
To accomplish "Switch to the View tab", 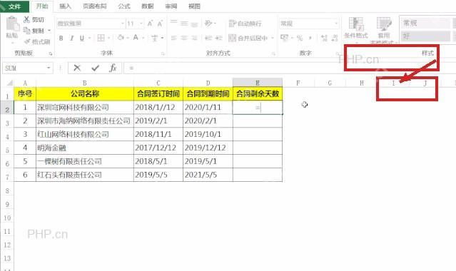I will pyautogui.click(x=194, y=6).
